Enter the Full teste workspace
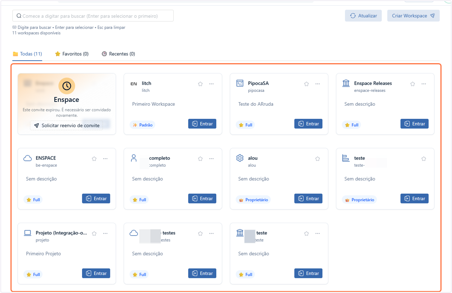 (x=308, y=273)
